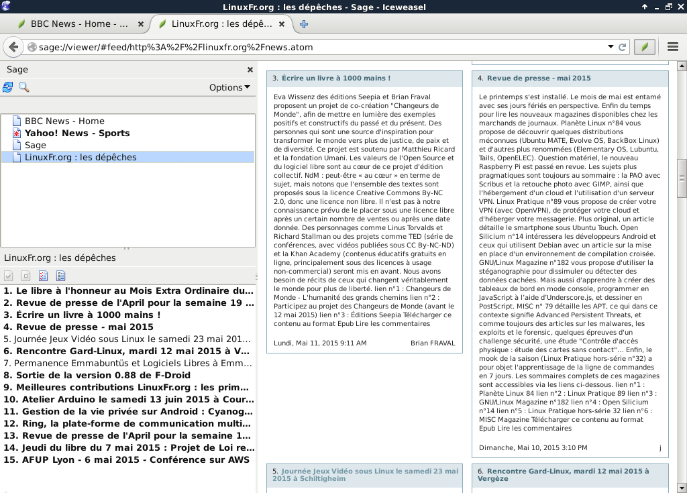Click the vertical scrollbar thumb
Viewport: 687px width, 493px height.
pyautogui.click(x=682, y=178)
